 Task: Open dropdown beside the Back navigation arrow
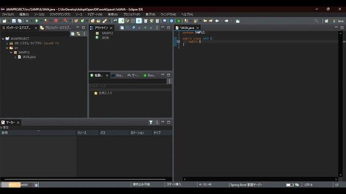[221, 21]
